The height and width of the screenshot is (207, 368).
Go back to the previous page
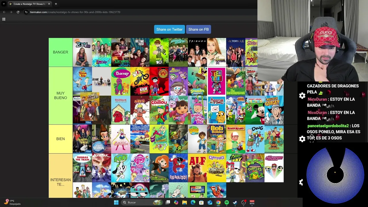coord(4,12)
